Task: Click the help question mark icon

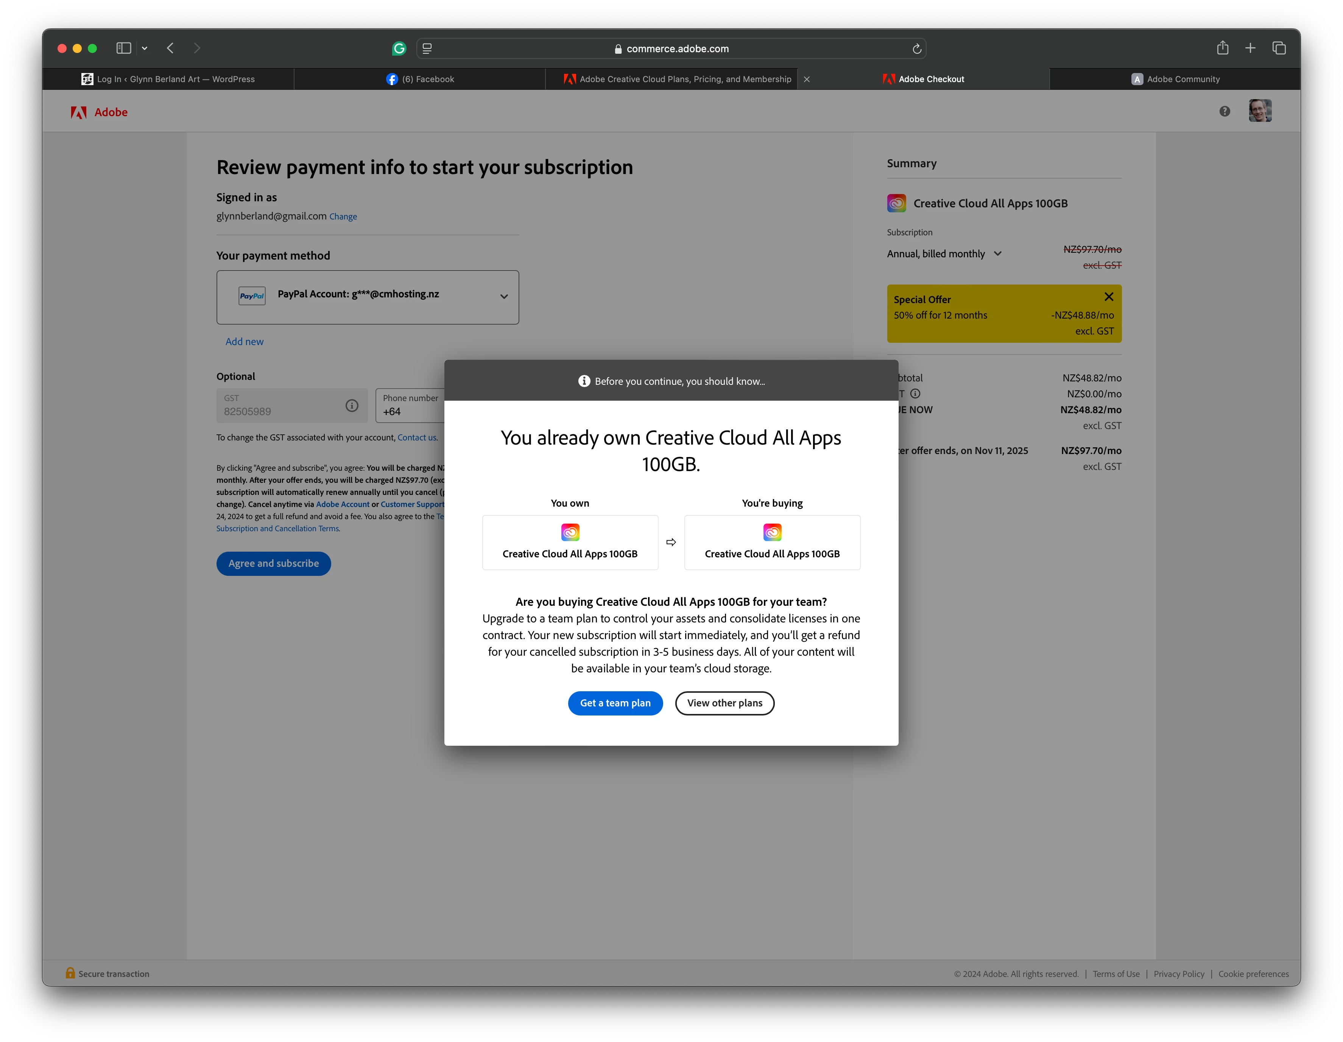Action: point(1224,111)
